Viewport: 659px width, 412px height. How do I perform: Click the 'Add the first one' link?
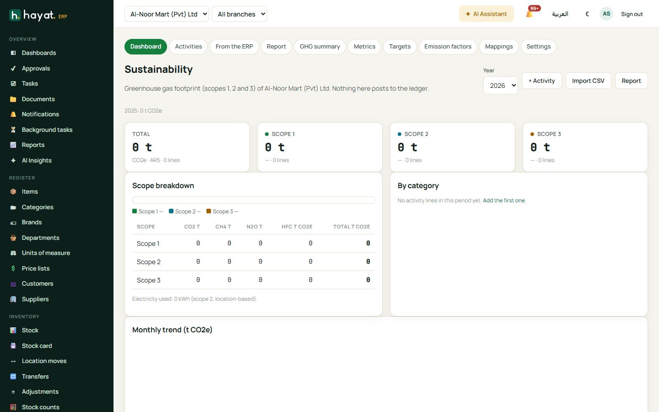point(504,201)
